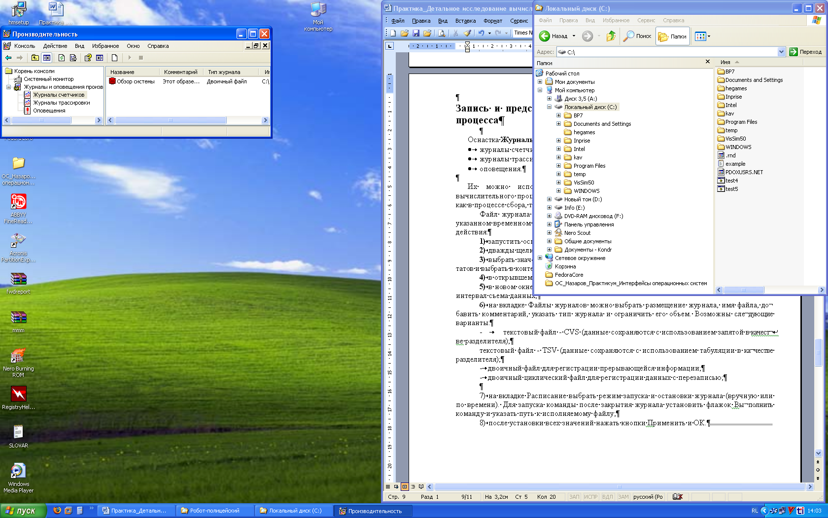The image size is (828, 518).
Task: Click the Print Preview icon in Word toolbar
Action: [442, 33]
